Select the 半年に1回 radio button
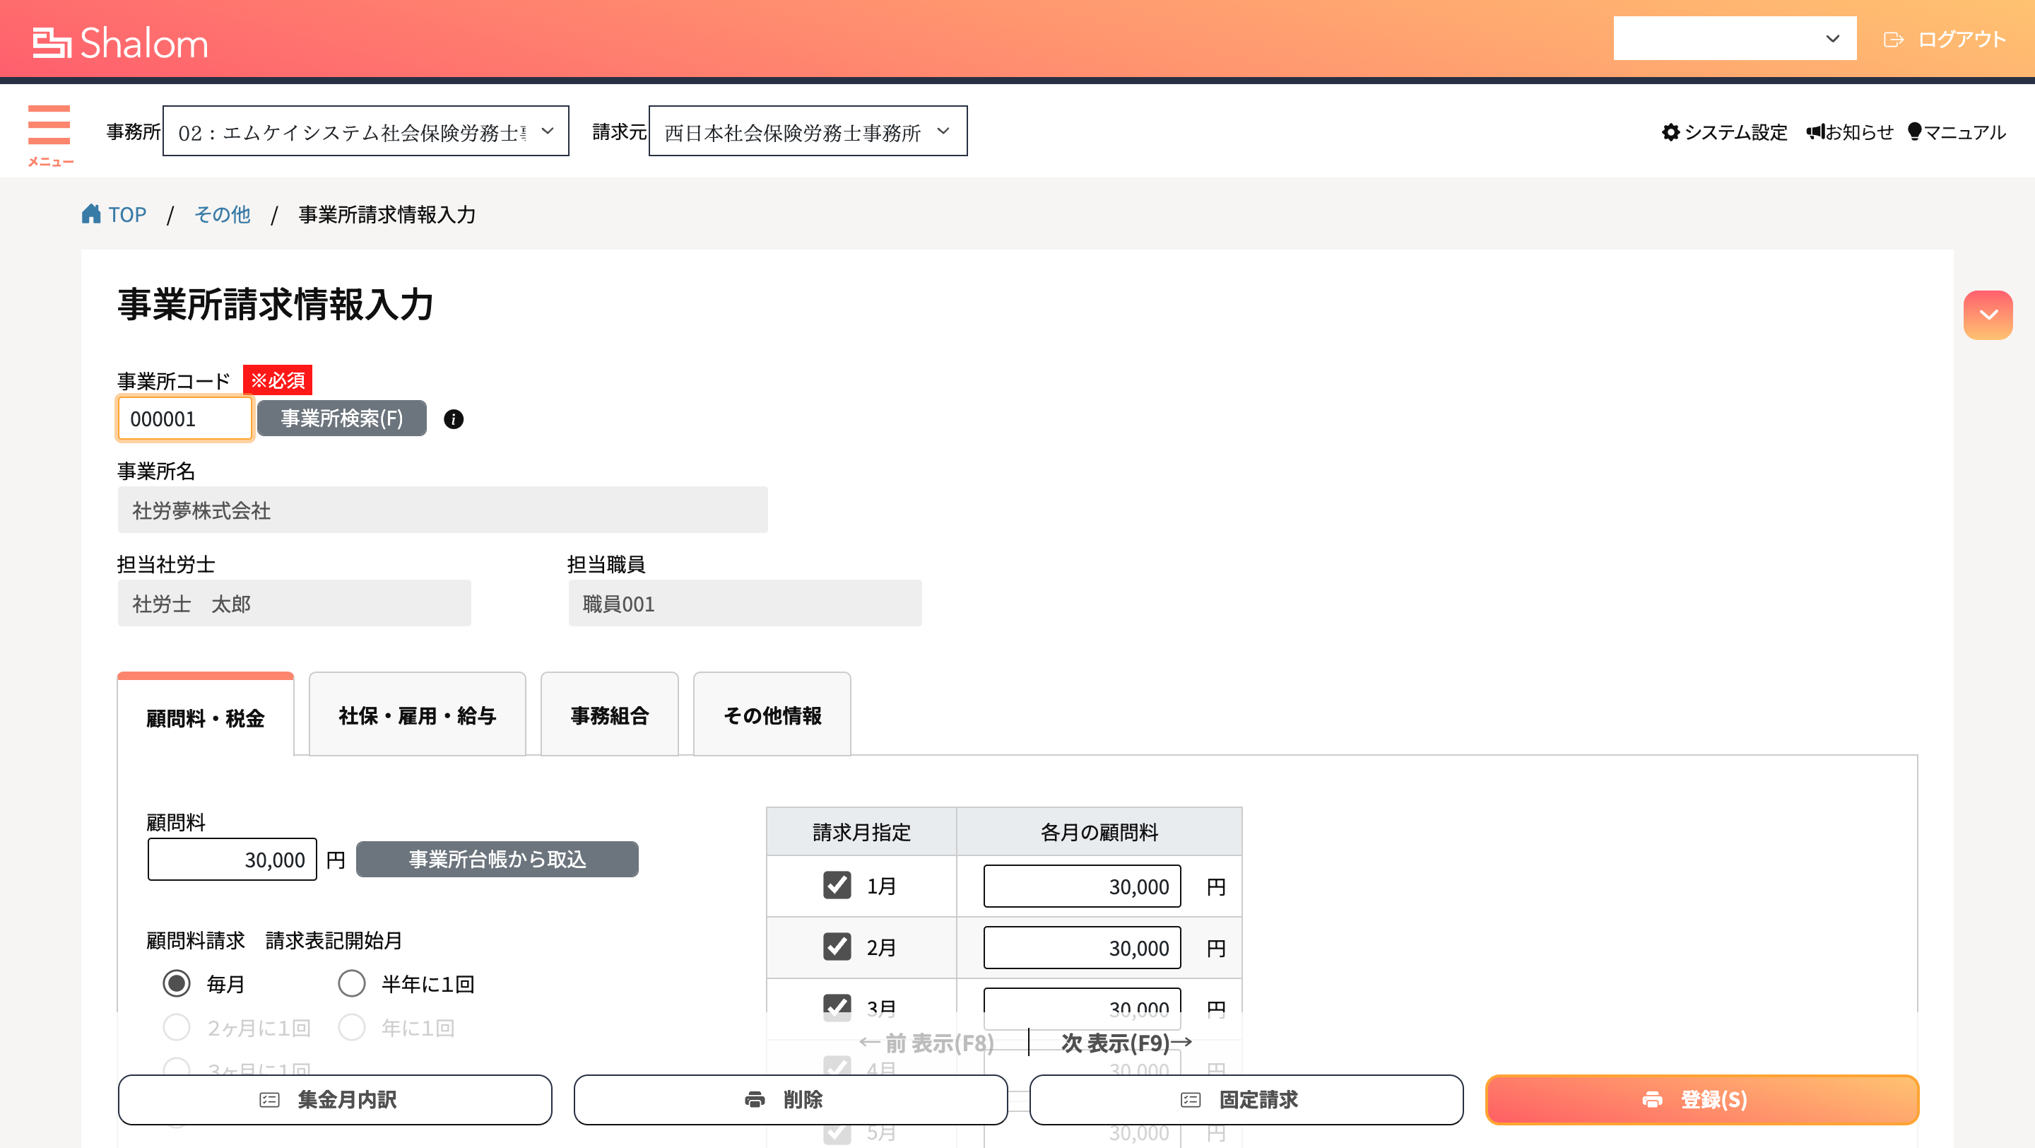Image resolution: width=2035 pixels, height=1148 pixels. tap(352, 983)
